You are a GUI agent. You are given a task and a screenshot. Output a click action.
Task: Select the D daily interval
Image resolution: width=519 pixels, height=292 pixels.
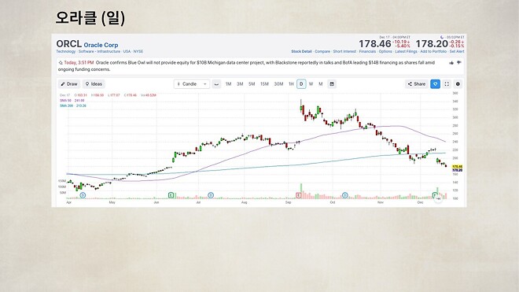click(301, 84)
